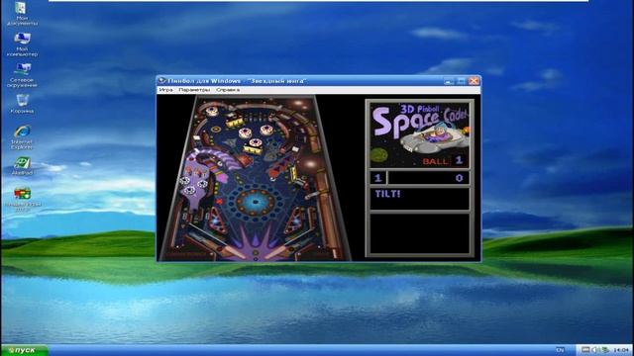Click the Pinball window title bar icon
Viewport: 634px width, 356px height.
[161, 81]
